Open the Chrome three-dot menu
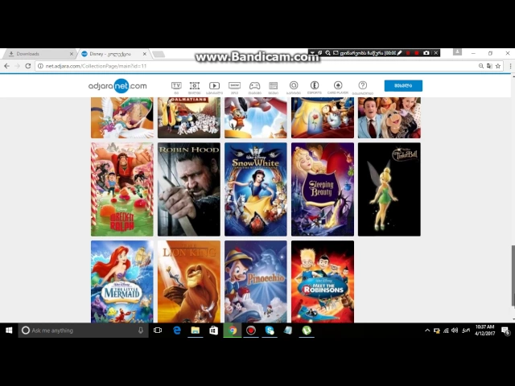The image size is (515, 386). [510, 66]
